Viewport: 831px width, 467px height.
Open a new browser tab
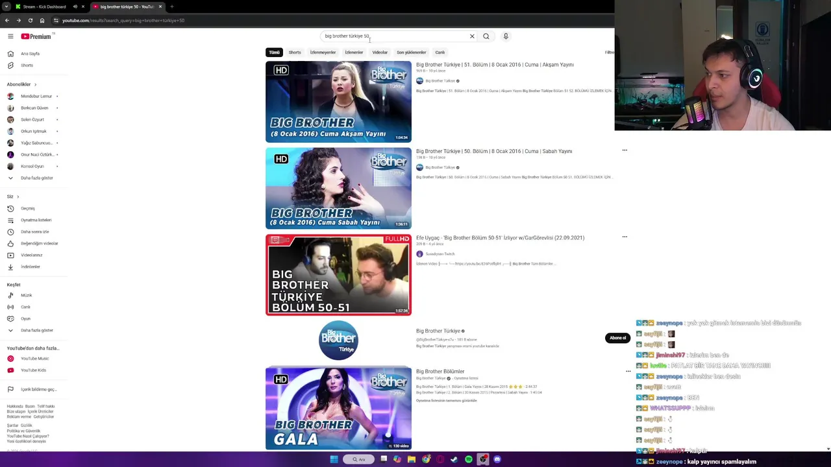click(x=171, y=6)
